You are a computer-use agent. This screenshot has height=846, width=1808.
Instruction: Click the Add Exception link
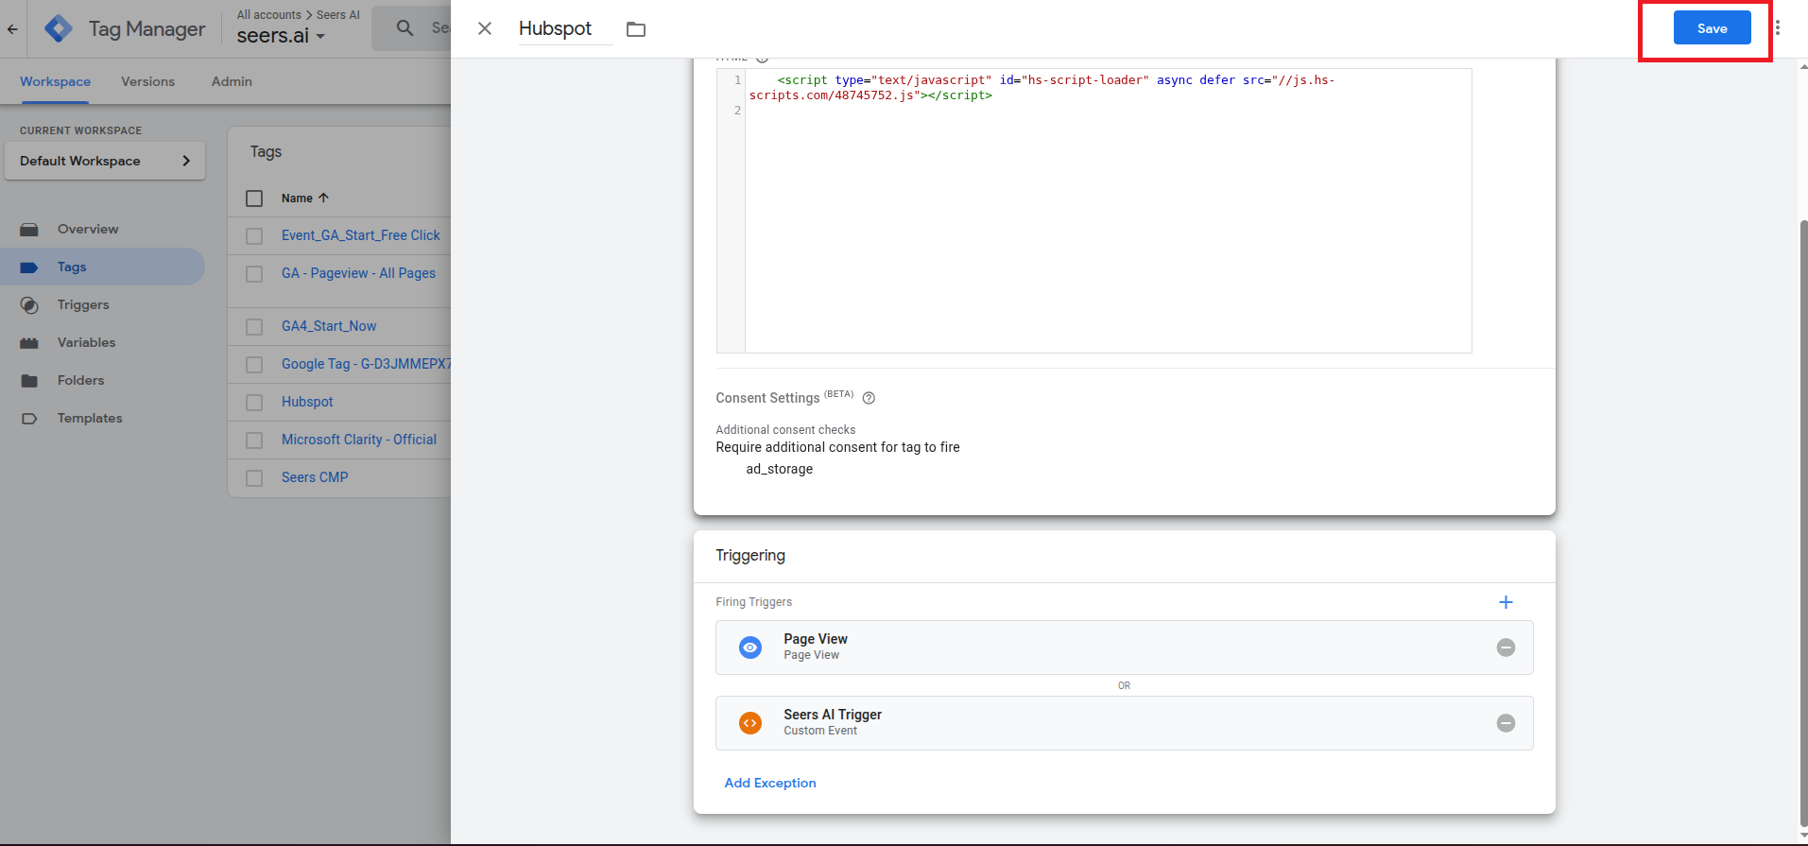(x=769, y=783)
